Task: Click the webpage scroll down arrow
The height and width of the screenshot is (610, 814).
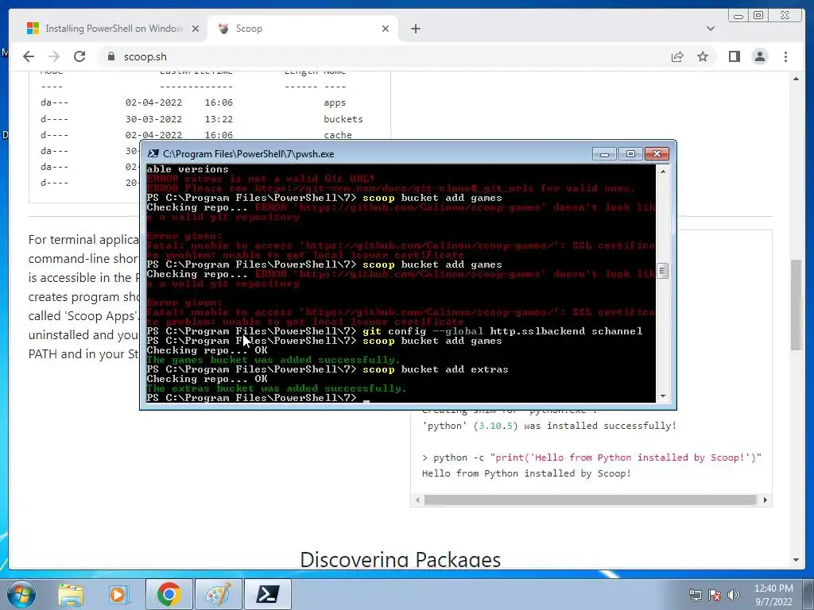Action: (x=797, y=560)
